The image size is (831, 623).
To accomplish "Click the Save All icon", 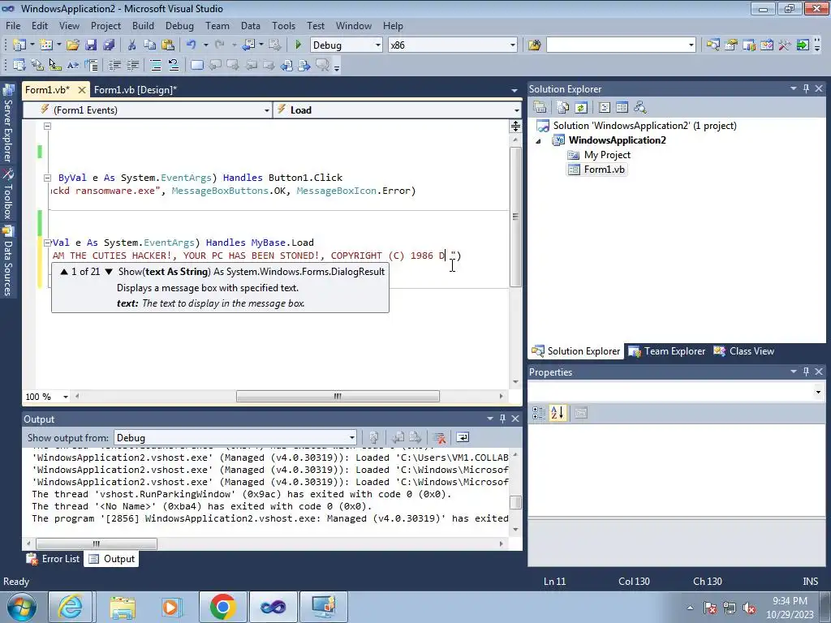I will tap(110, 45).
